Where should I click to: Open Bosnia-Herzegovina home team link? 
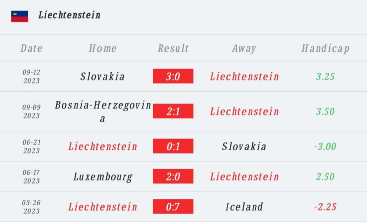coord(103,111)
